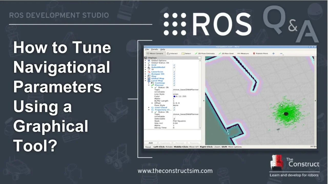Uncheck the Global Map checkbox
328x184 pixels.
pyautogui.click(x=174, y=78)
